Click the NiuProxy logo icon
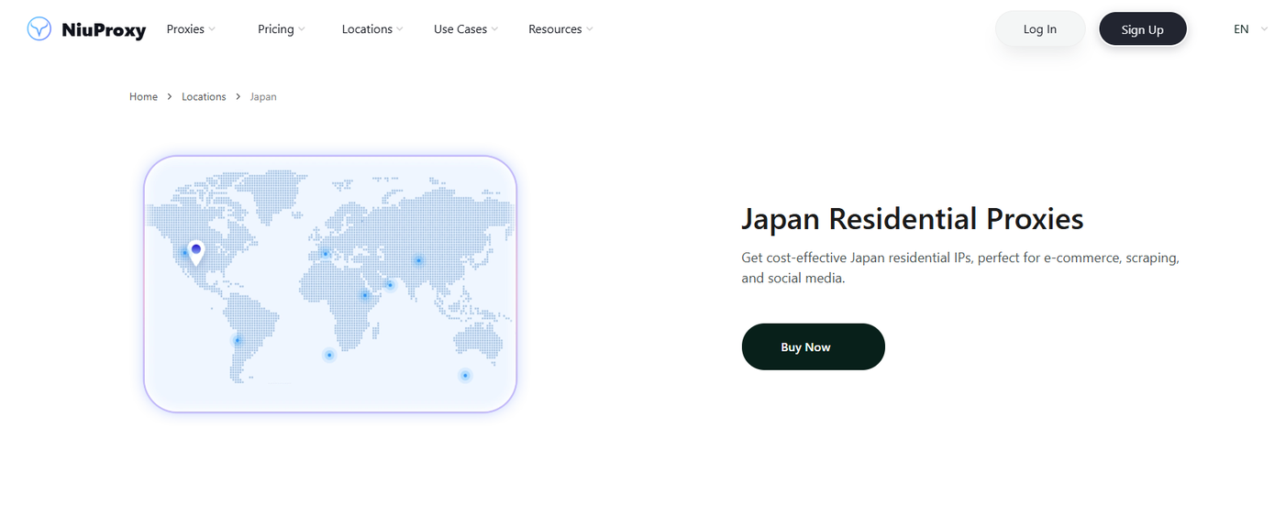 39,29
